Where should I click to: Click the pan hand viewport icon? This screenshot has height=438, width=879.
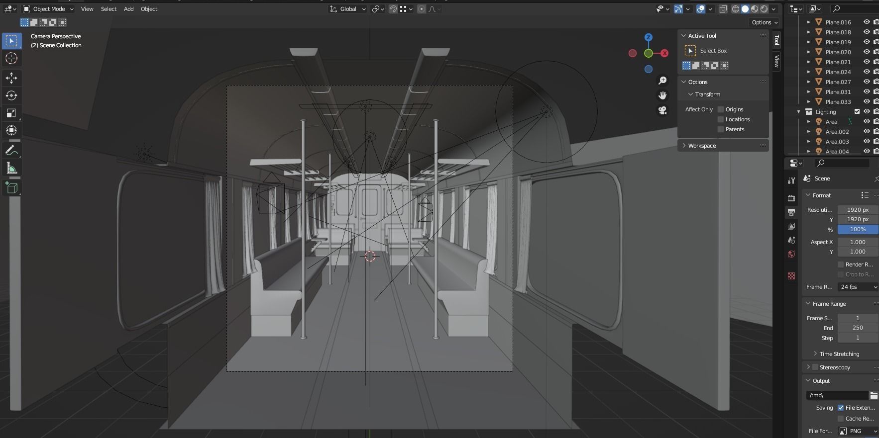(662, 95)
